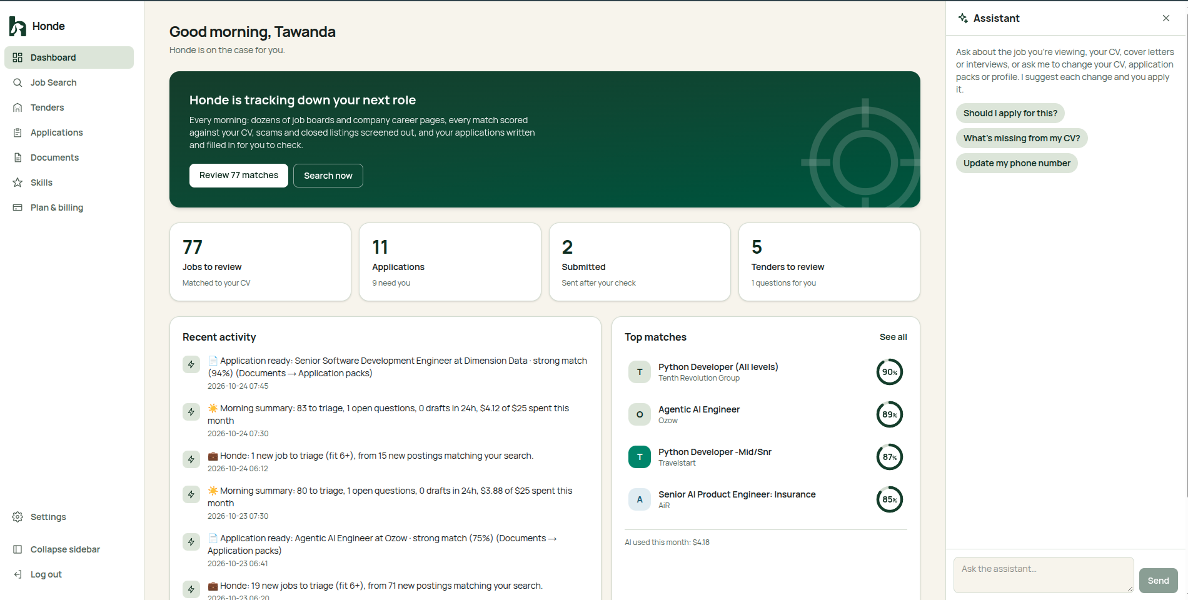This screenshot has width=1188, height=600.
Task: Open Agentic AI Engineer Ozow match
Action: [765, 414]
